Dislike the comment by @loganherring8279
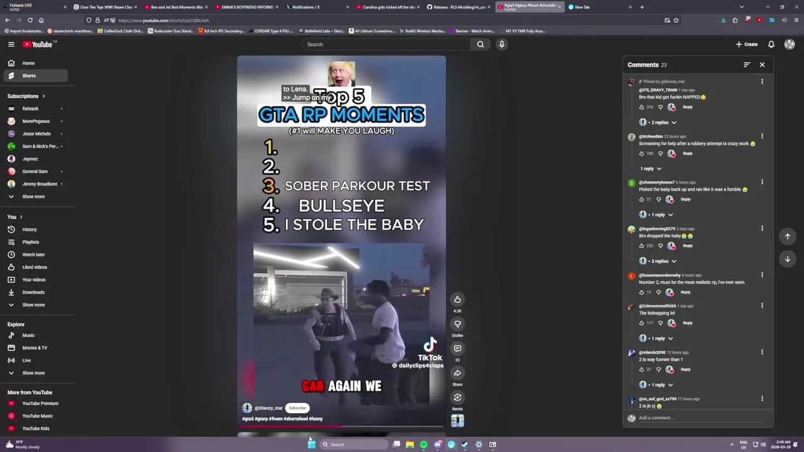Image resolution: width=804 pixels, height=452 pixels. (x=660, y=245)
